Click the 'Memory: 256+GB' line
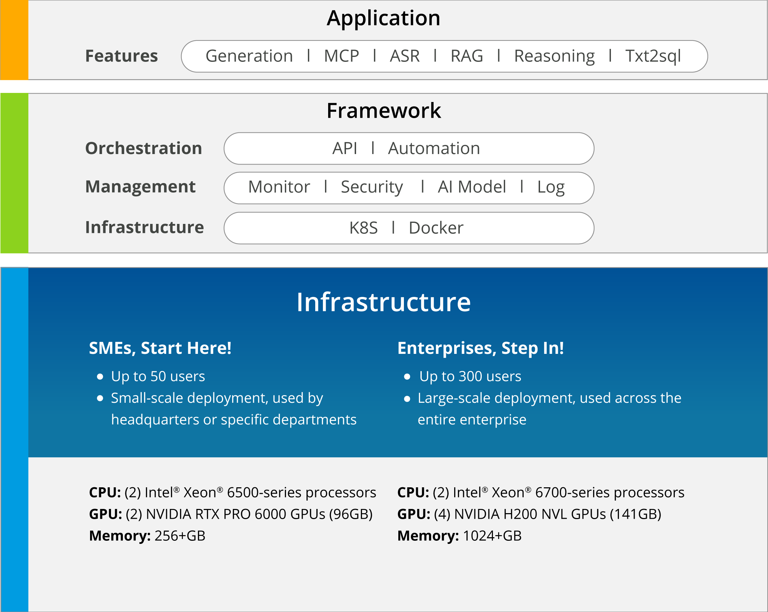 click(147, 536)
